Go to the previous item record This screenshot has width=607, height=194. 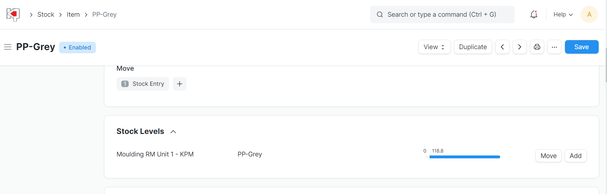click(x=502, y=47)
